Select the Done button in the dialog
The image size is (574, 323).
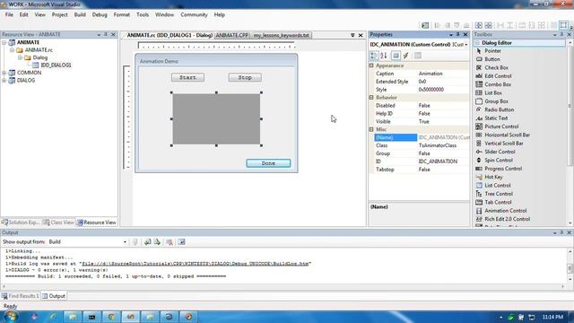268,163
